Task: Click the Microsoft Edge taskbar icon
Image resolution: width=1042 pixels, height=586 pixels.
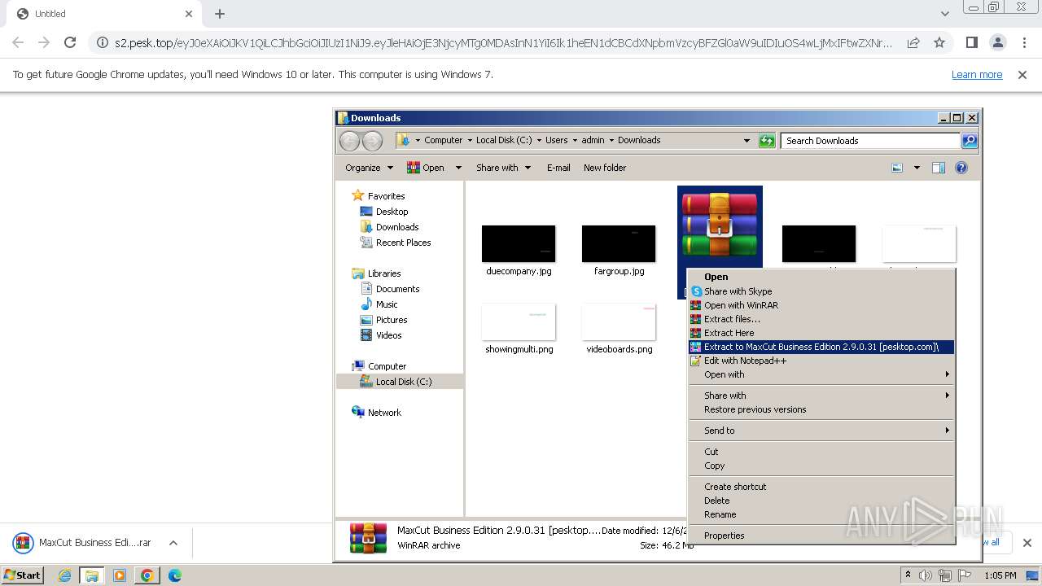Action: (x=174, y=575)
